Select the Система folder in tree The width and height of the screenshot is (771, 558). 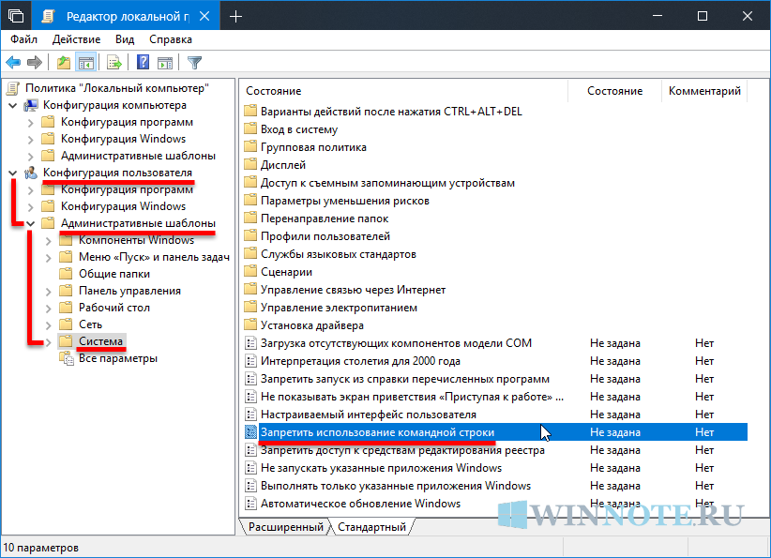point(100,341)
